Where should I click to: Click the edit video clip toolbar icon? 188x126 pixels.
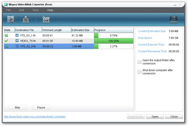click(x=46, y=19)
